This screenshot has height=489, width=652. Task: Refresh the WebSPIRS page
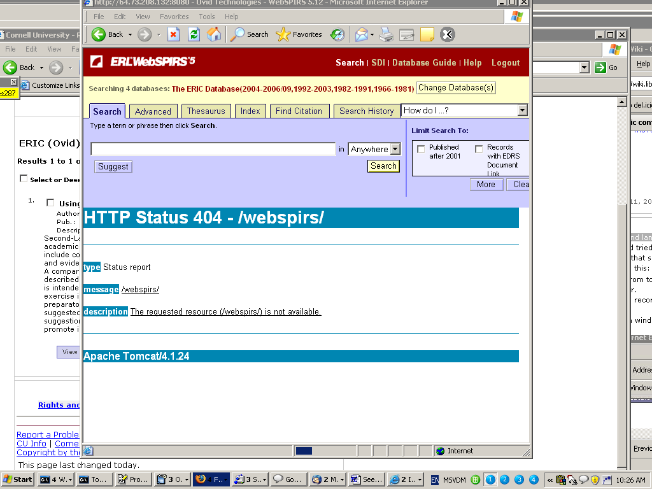[194, 34]
